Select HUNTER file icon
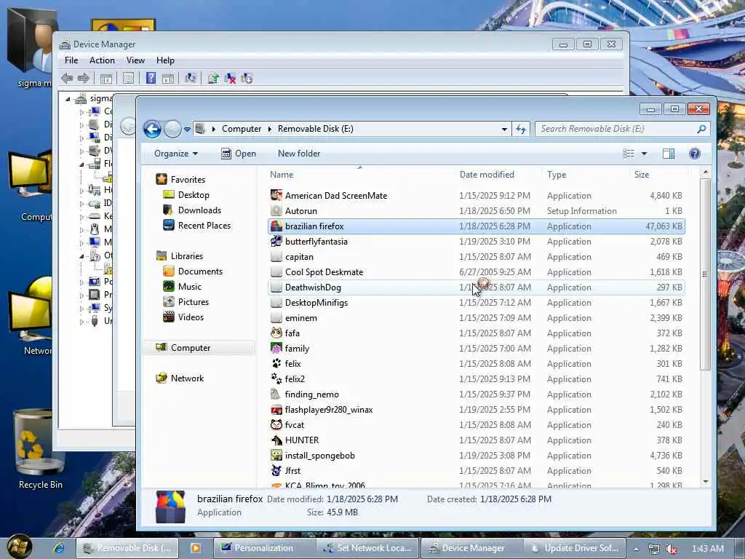The height and width of the screenshot is (559, 745). pyautogui.click(x=276, y=440)
